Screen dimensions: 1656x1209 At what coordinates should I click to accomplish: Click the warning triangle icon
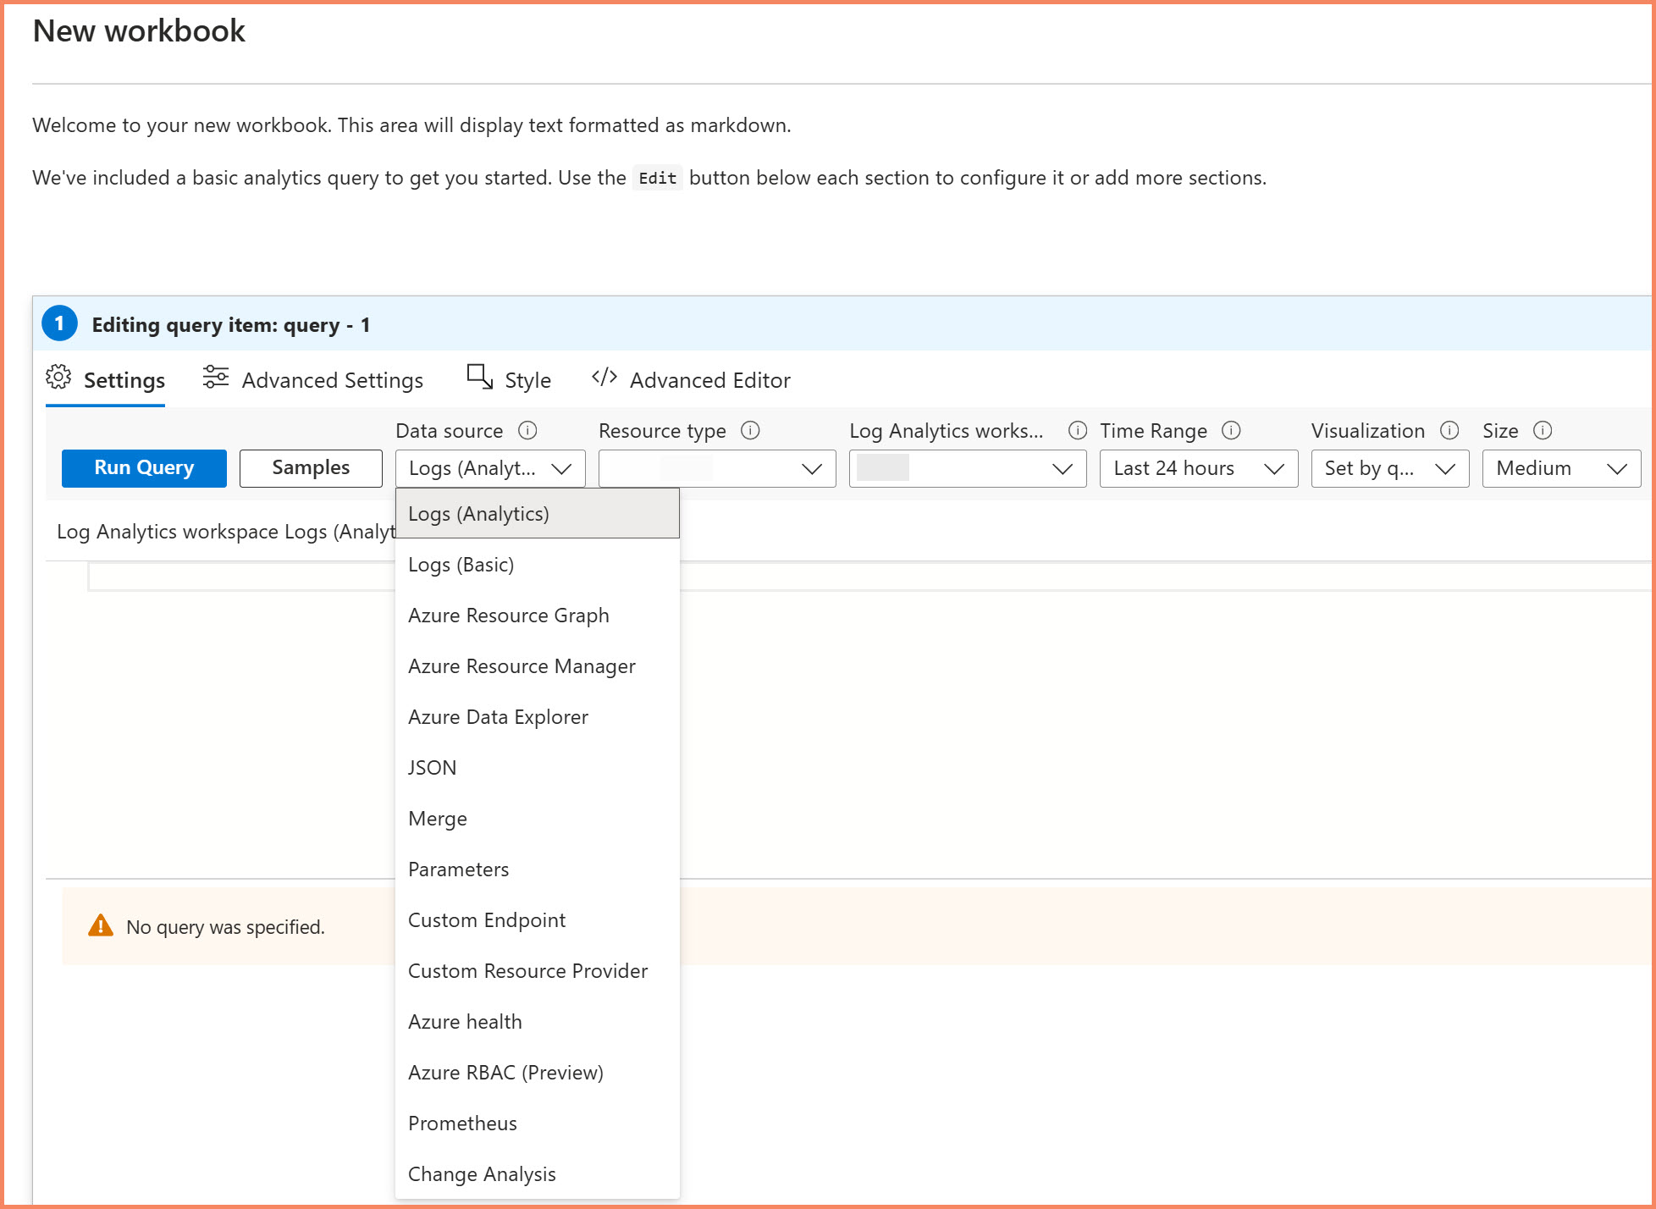[x=101, y=925]
